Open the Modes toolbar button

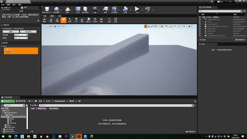[68, 10]
